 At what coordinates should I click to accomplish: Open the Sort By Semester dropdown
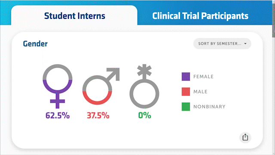coord(222,44)
